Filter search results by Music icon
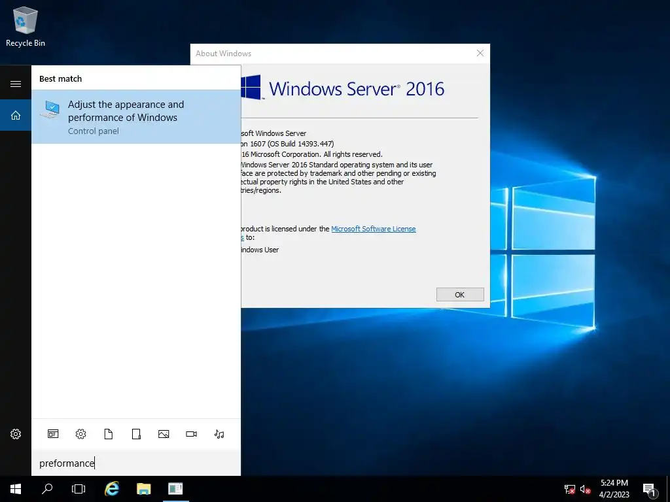The width and height of the screenshot is (670, 502). point(219,434)
